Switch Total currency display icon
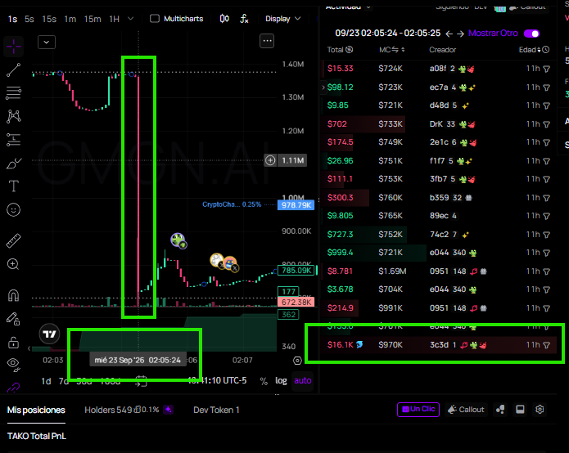The width and height of the screenshot is (569, 453). click(x=349, y=50)
